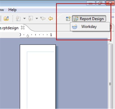Open the Next Annotation dropdown arrow

(24, 18)
